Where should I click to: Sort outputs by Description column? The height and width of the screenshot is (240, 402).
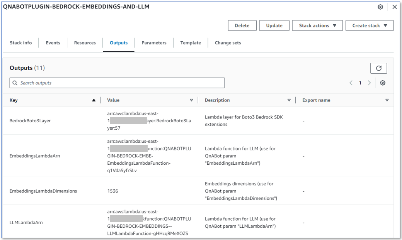[x=289, y=100]
